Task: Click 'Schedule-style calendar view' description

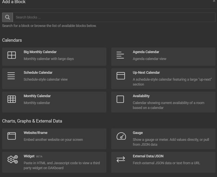Action: (x=46, y=79)
